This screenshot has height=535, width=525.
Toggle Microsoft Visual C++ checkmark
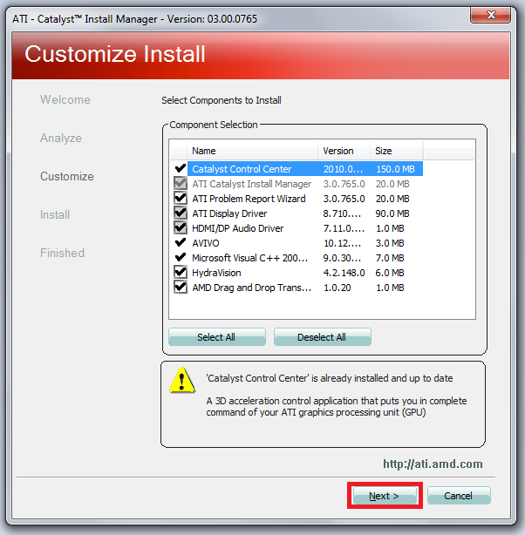181,257
